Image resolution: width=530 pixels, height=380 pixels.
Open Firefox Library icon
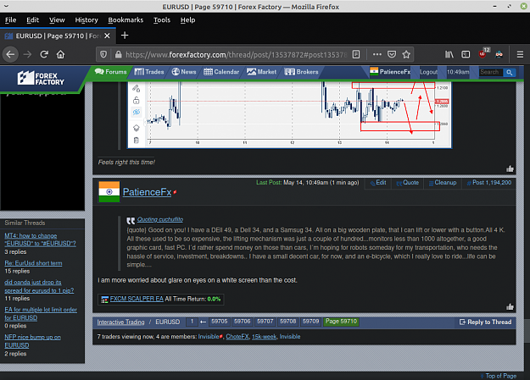449,54
